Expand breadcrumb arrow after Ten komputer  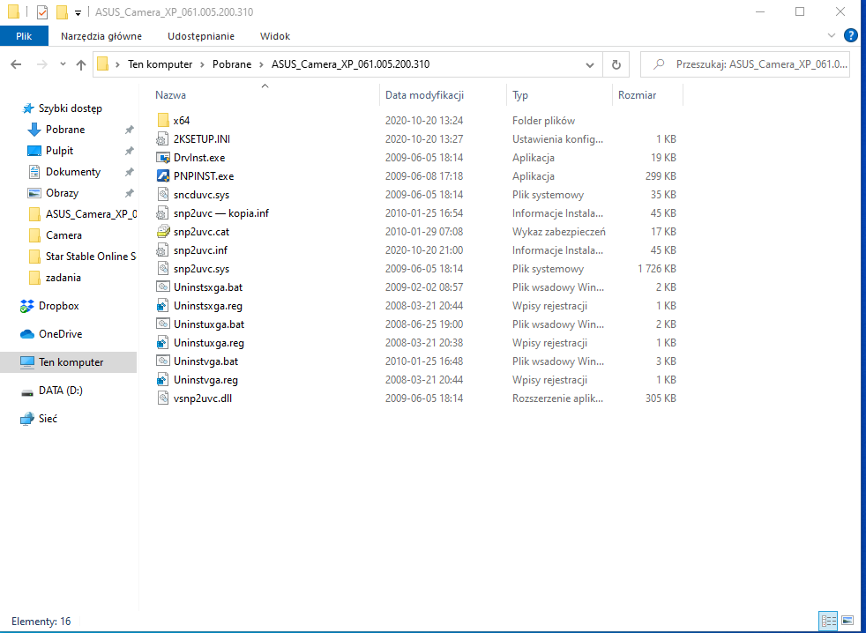coord(202,64)
